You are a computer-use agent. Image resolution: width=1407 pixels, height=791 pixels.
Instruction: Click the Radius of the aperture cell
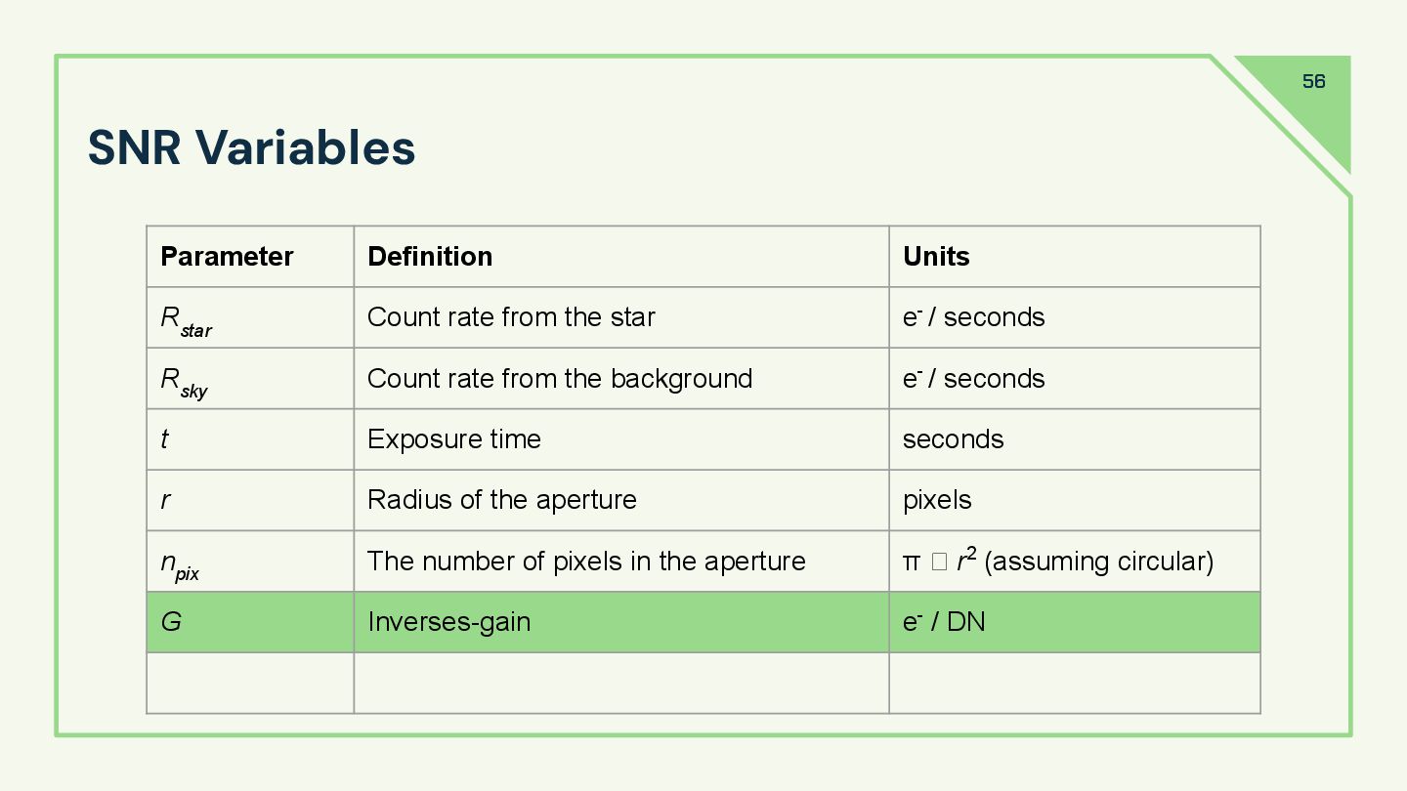click(621, 500)
